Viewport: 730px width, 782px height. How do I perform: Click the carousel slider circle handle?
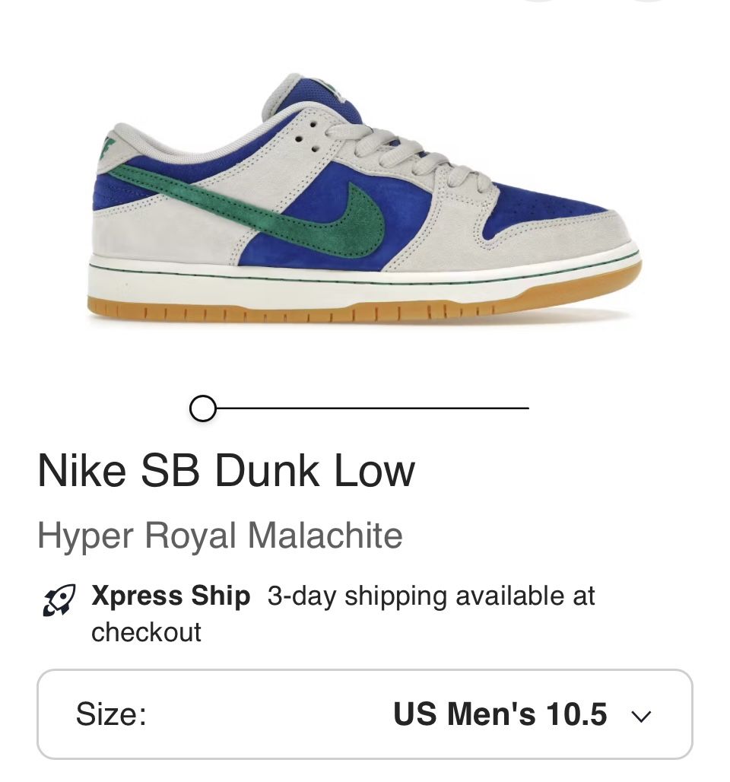(x=203, y=408)
